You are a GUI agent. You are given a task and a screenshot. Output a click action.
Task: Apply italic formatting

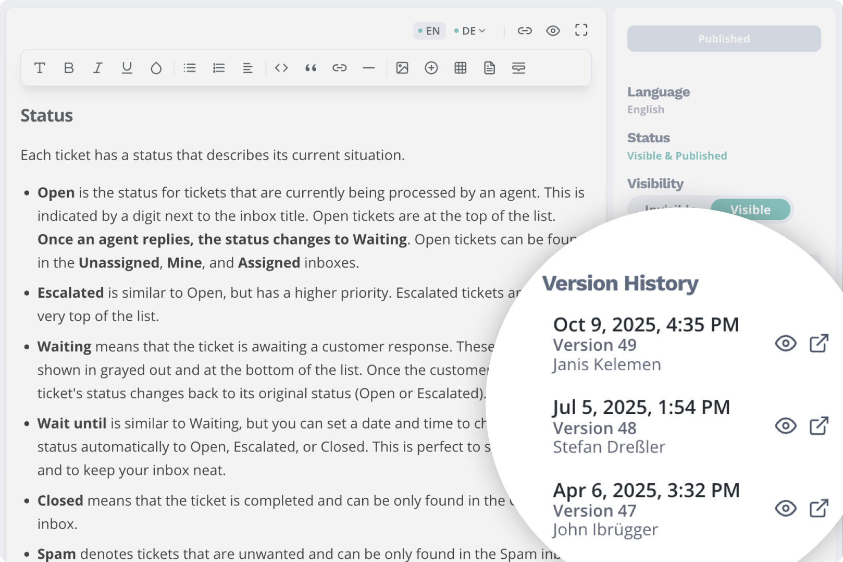tap(97, 68)
